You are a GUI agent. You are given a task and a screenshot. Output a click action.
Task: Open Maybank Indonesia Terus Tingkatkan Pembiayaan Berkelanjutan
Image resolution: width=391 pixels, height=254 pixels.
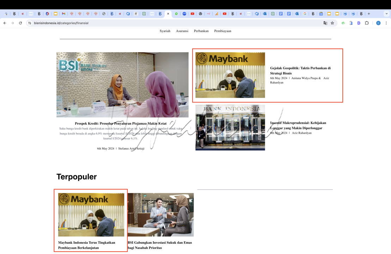pos(86,245)
